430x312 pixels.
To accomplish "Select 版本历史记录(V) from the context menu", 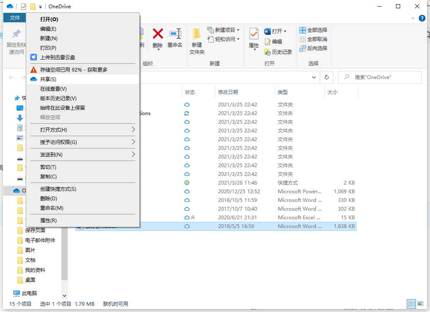I will click(x=58, y=98).
